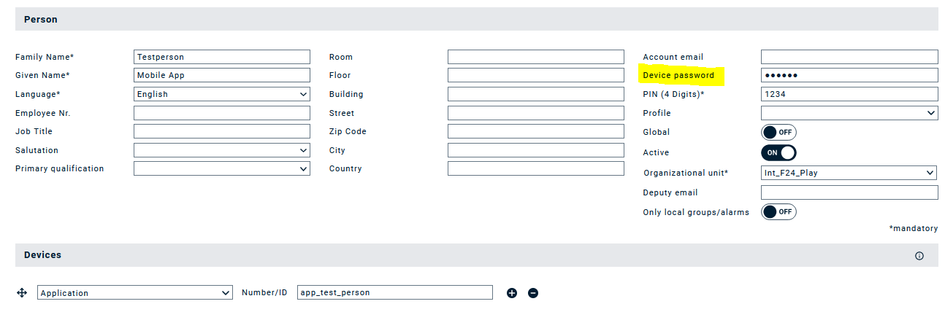Click the move handle icon beside Application device

point(22,292)
